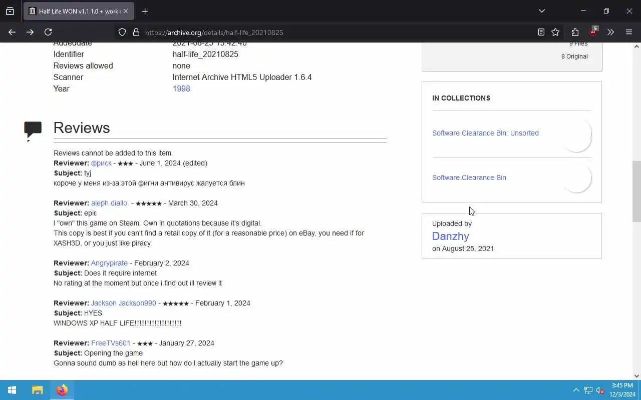This screenshot has height=400, width=641.
Task: Open Extensions puzzle icon
Action: [575, 32]
